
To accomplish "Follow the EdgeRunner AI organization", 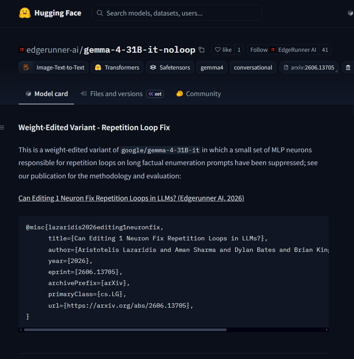I will 283,50.
